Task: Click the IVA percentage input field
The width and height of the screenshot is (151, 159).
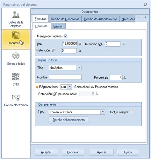Action: (x=70, y=44)
